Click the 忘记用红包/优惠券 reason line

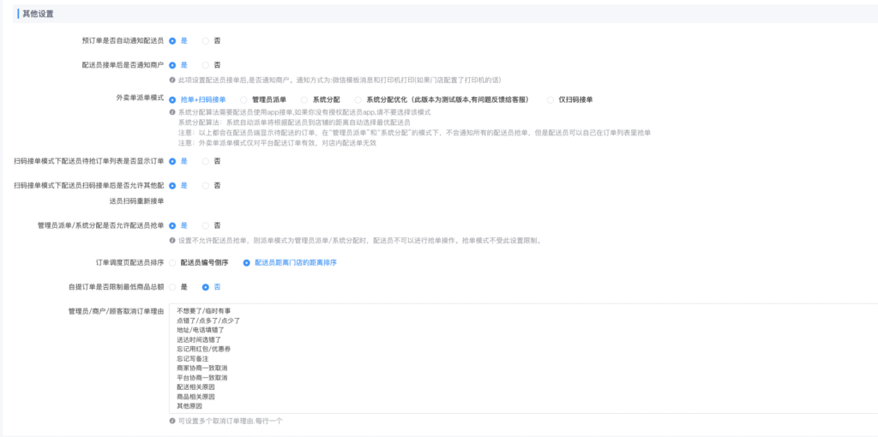point(203,349)
